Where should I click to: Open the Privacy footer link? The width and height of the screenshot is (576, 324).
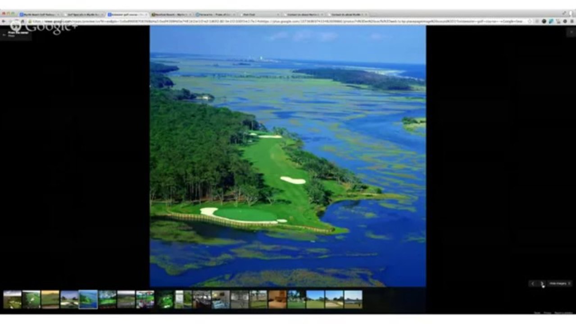tap(547, 313)
